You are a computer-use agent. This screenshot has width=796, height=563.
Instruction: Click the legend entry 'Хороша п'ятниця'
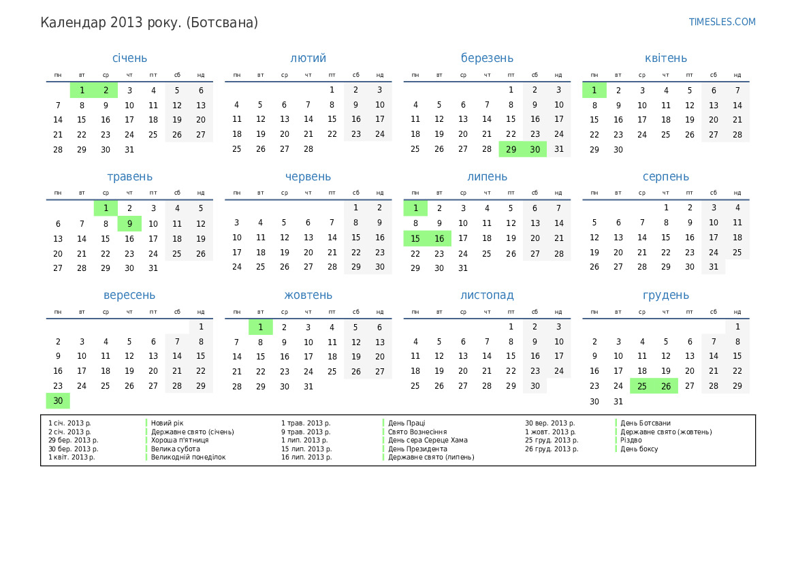(x=180, y=440)
